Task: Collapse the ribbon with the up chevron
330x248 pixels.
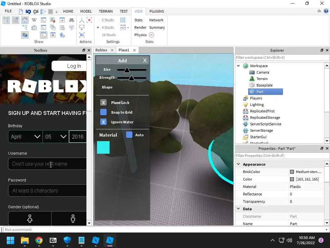Action: tap(319, 11)
